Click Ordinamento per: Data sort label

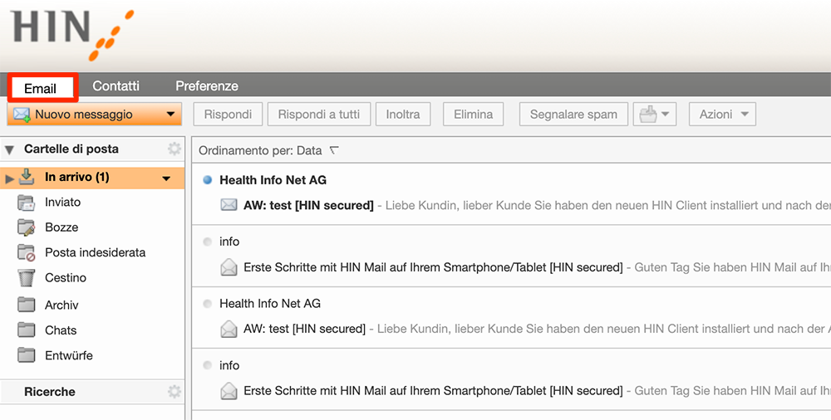pyautogui.click(x=260, y=151)
